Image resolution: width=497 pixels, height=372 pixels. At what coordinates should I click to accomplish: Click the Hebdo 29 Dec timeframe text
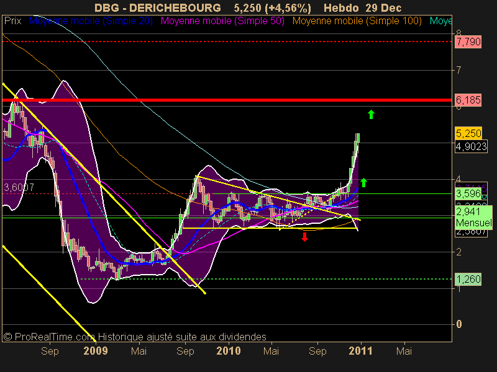[363, 7]
